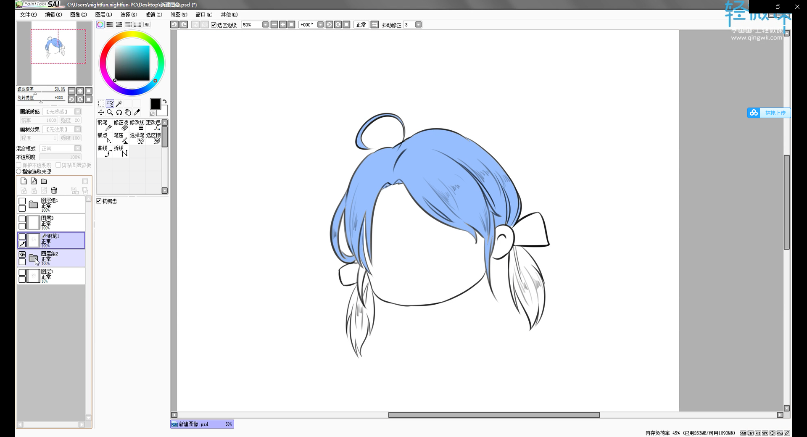This screenshot has height=437, width=807.
Task: Select the 选择笔 selection pen tool
Action: 137,138
